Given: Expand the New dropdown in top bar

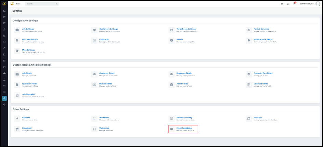Looking at the screenshot, I should pos(18,4).
